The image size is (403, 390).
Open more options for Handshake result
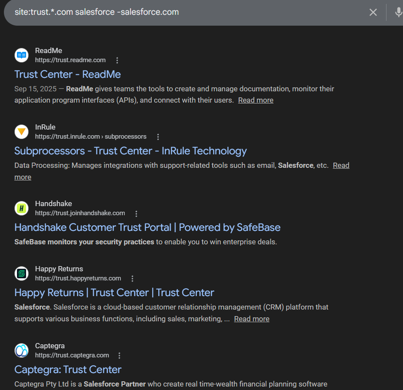tap(136, 213)
